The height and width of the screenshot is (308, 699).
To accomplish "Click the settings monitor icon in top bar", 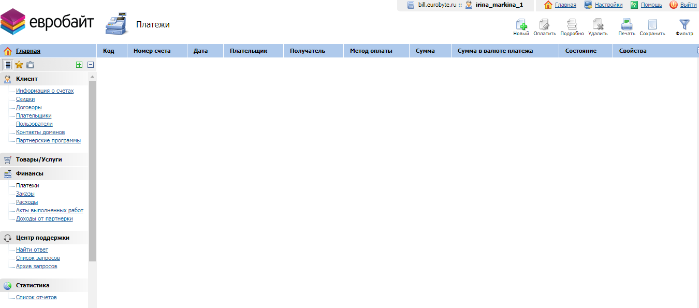I will [x=588, y=5].
